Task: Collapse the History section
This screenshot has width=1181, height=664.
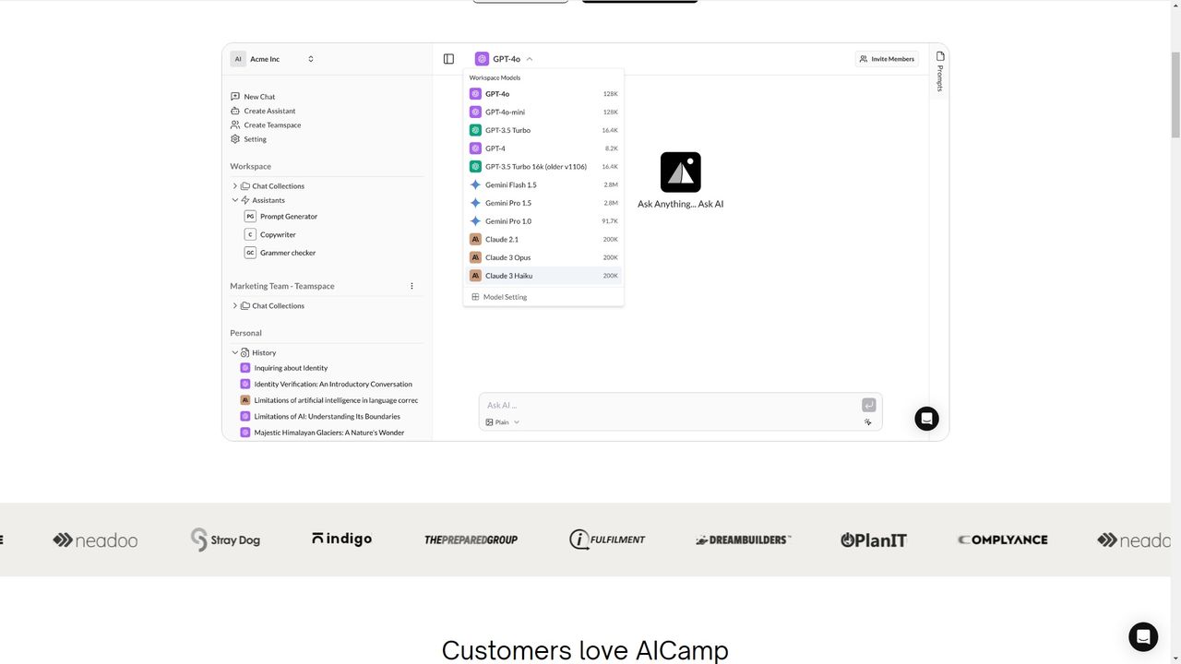Action: click(x=235, y=353)
